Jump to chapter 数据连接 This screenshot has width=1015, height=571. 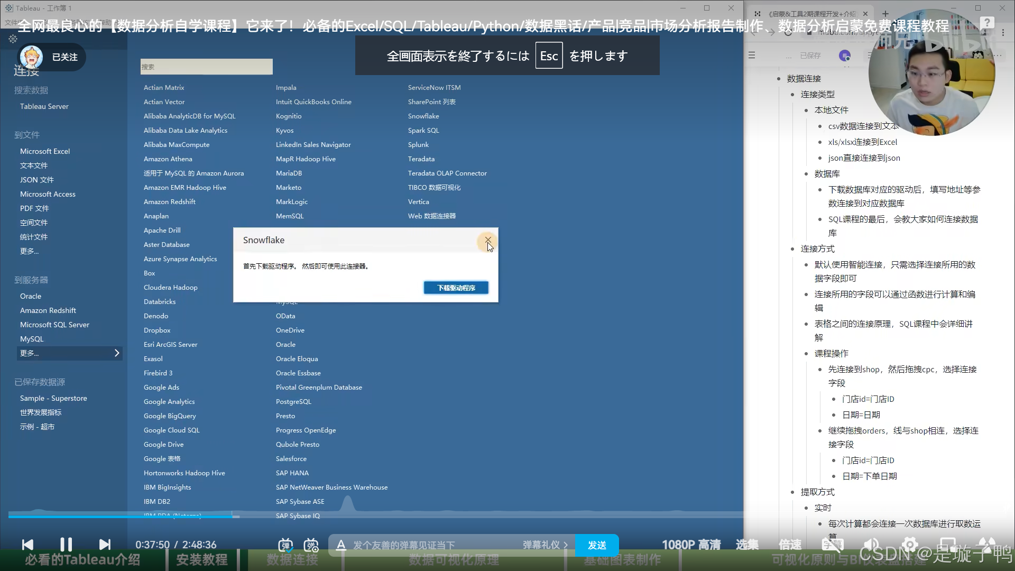click(x=292, y=560)
